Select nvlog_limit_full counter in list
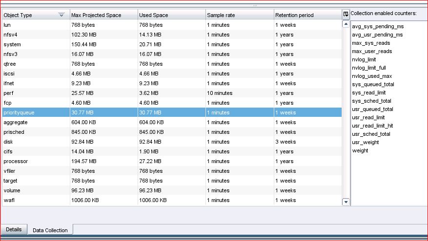Screen dimensions: 428x241 tap(368, 68)
